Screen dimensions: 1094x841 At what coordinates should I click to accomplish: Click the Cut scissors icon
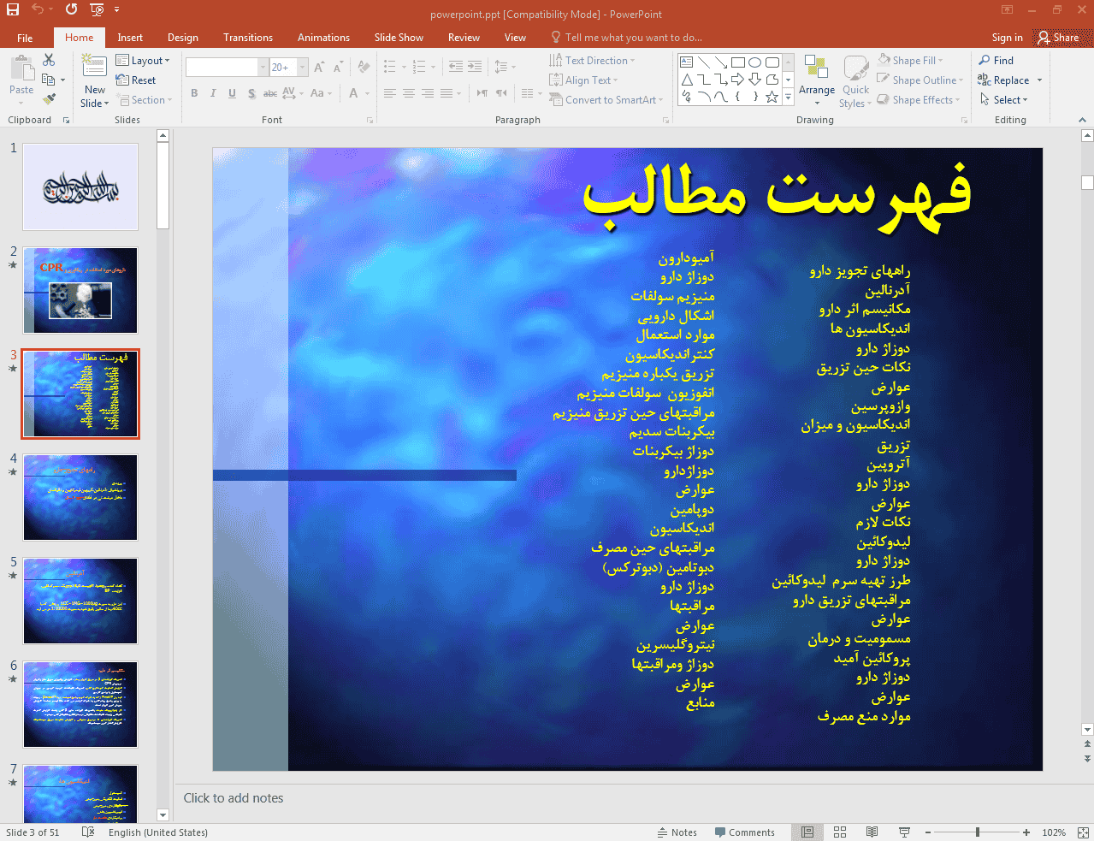tap(49, 61)
